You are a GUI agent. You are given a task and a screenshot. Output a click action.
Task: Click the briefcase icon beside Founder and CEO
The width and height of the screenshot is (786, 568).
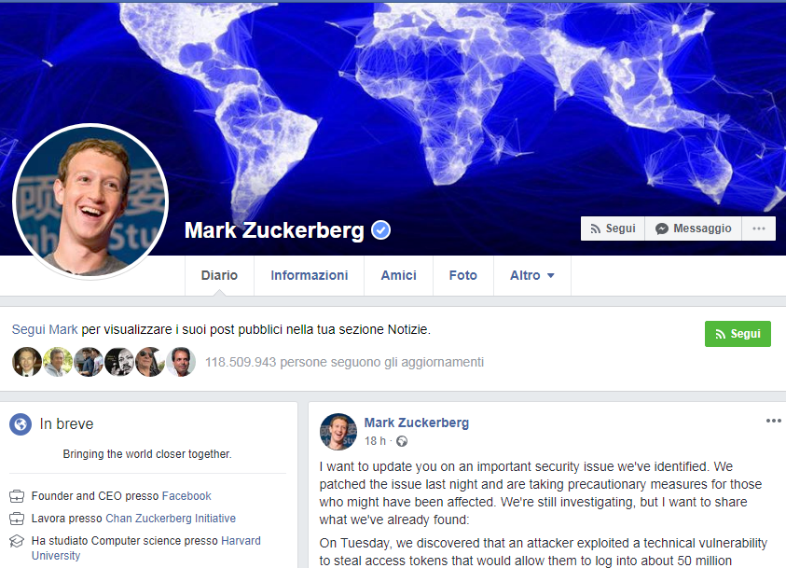[x=17, y=496]
